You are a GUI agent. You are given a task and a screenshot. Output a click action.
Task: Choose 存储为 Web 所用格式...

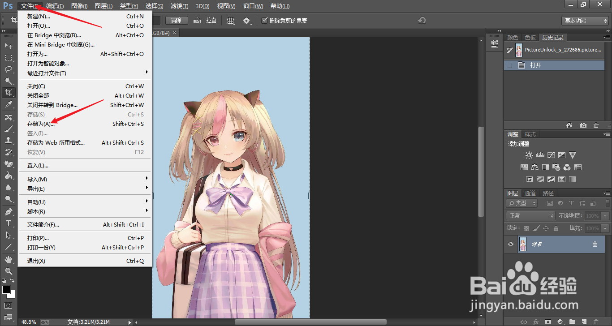click(x=85, y=142)
